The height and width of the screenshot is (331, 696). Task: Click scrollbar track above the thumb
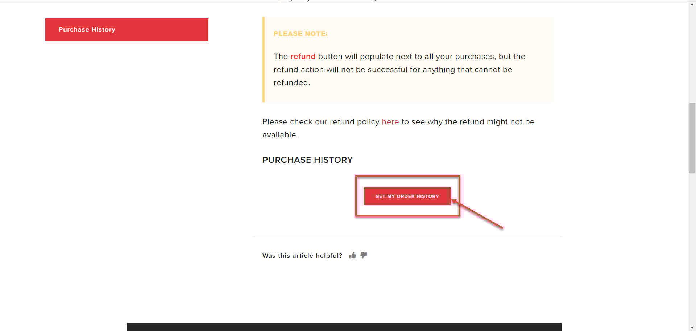[x=692, y=54]
